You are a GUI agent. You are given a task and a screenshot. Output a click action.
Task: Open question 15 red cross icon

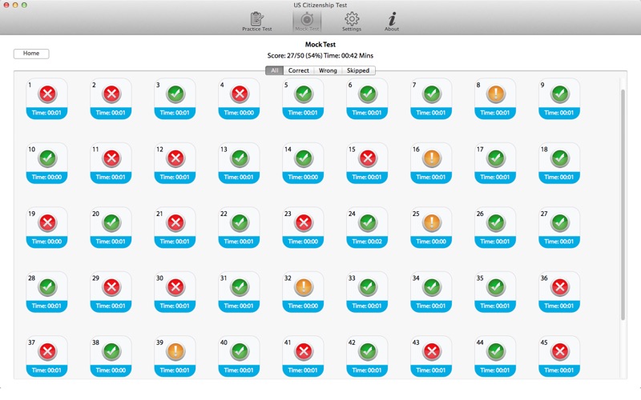point(368,158)
